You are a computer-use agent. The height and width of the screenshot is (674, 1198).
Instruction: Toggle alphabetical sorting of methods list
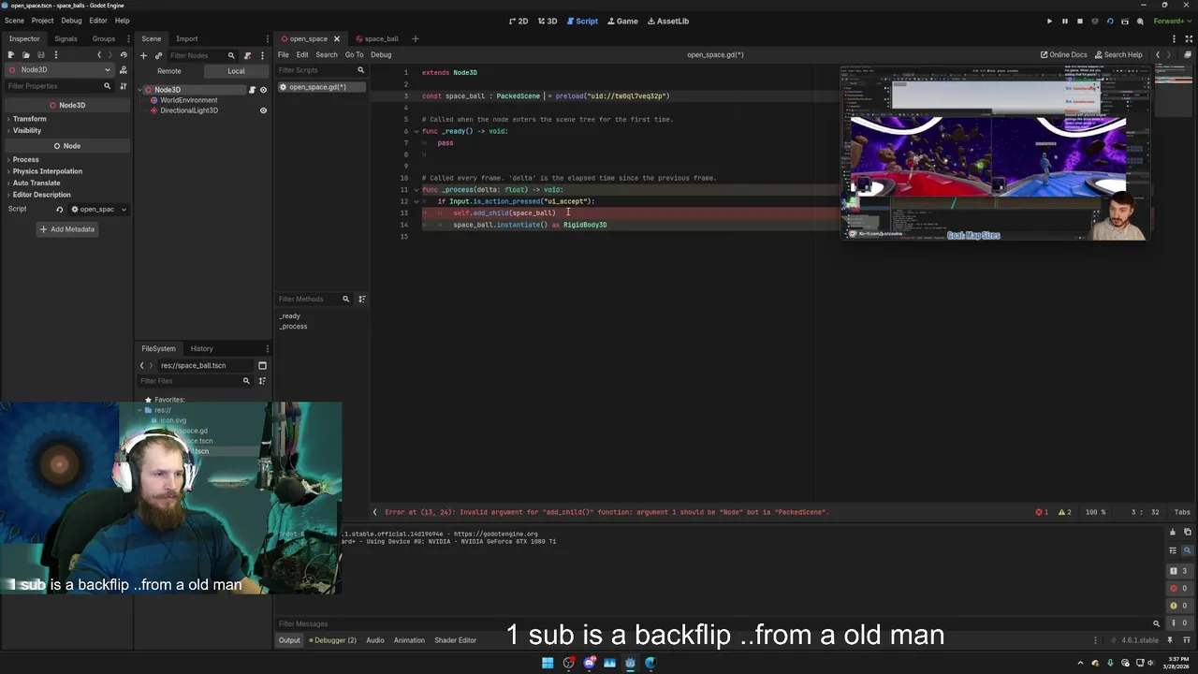362,300
